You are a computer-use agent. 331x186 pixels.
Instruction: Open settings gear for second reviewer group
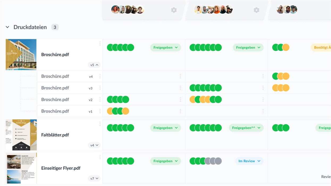(x=256, y=10)
